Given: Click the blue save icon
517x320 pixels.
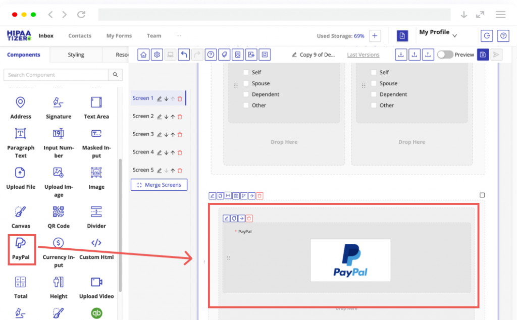Looking at the screenshot, I should [x=483, y=55].
